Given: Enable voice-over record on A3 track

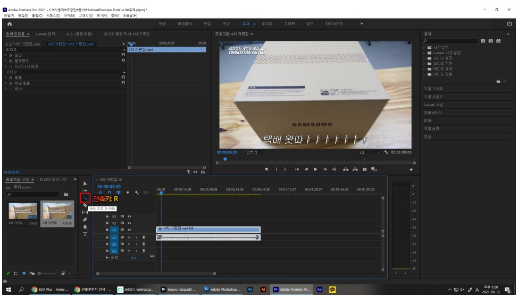Looking at the screenshot, I should (x=144, y=250).
